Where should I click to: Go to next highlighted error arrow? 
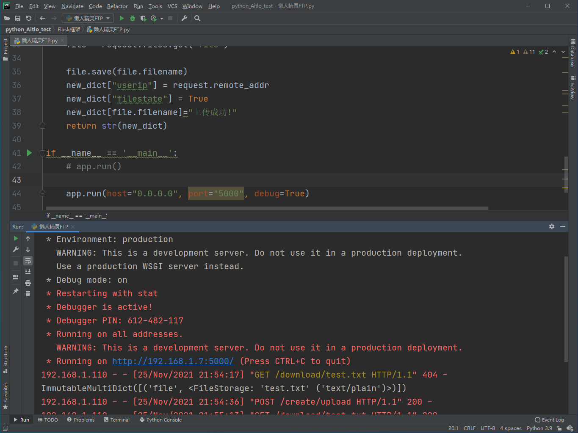click(563, 52)
